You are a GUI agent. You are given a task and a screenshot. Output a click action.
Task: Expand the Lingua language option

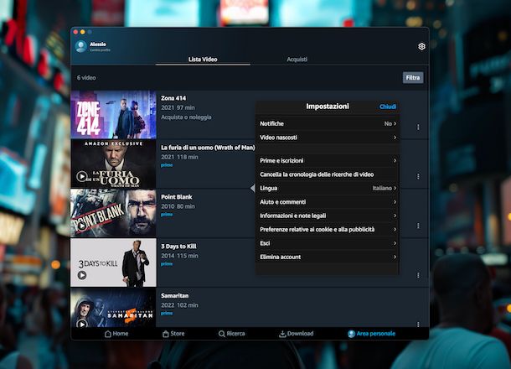[328, 188]
